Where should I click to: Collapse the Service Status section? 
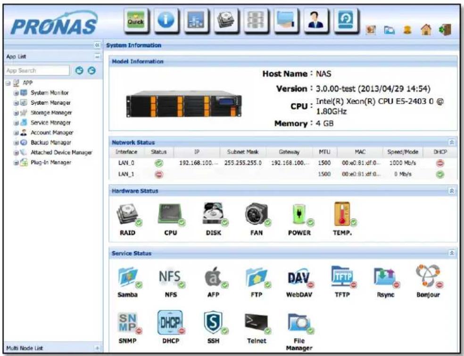tap(452, 253)
